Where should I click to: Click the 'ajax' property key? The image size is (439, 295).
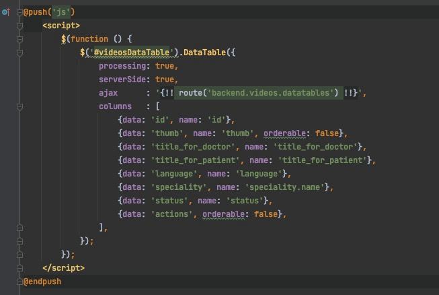click(x=108, y=93)
